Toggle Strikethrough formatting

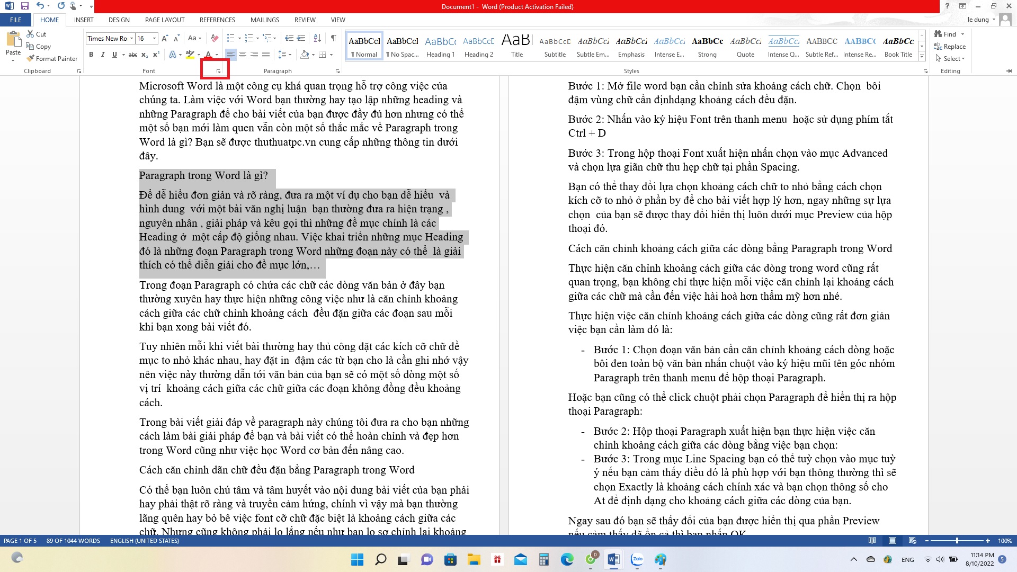tap(133, 54)
